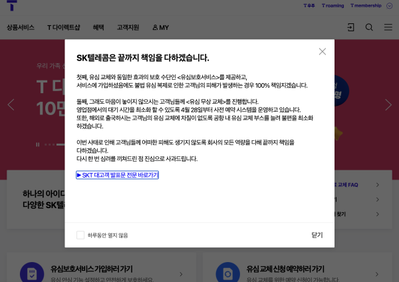Close the popup with the X icon

[323, 52]
